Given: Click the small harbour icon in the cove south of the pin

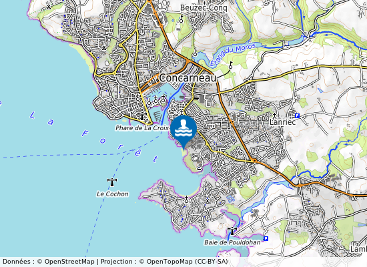Looking at the screenshot, I should (x=199, y=169).
